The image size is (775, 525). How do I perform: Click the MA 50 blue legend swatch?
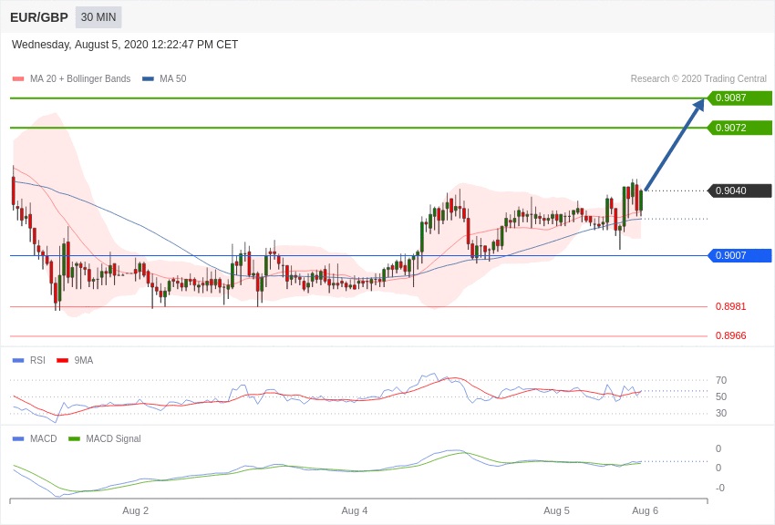click(x=149, y=78)
